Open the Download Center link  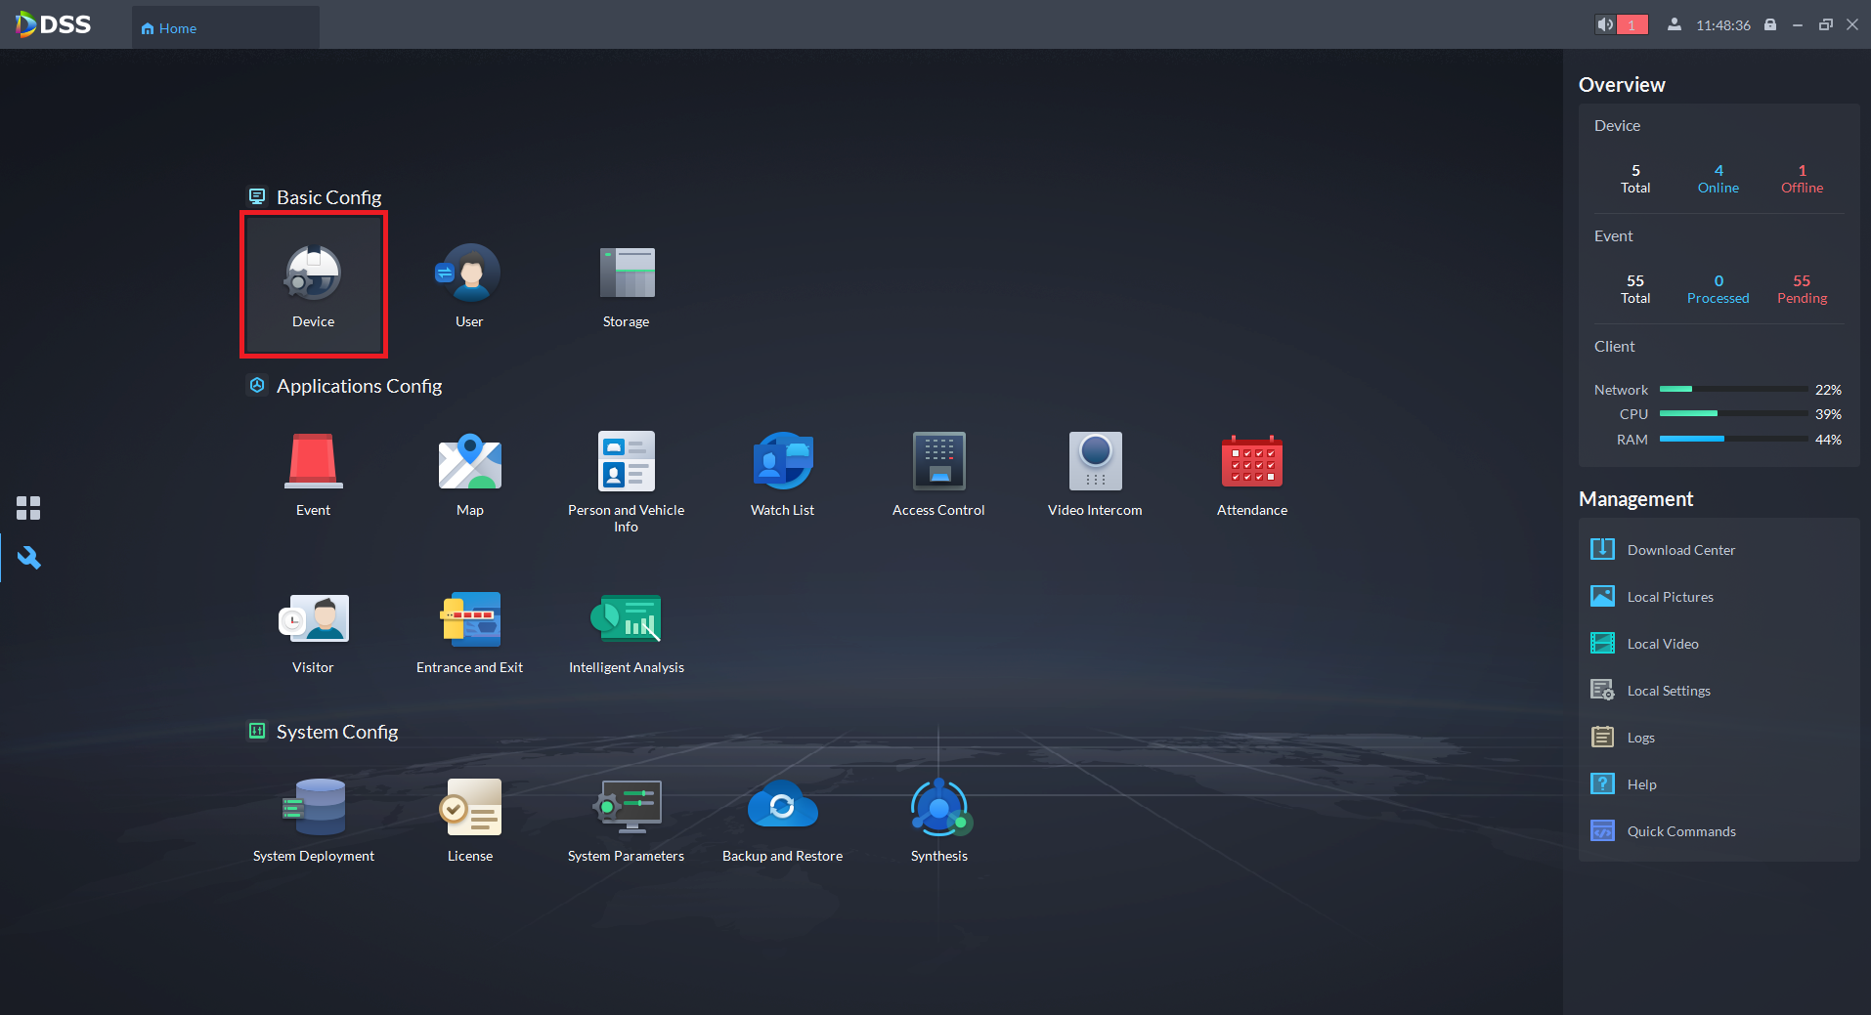(x=1680, y=550)
